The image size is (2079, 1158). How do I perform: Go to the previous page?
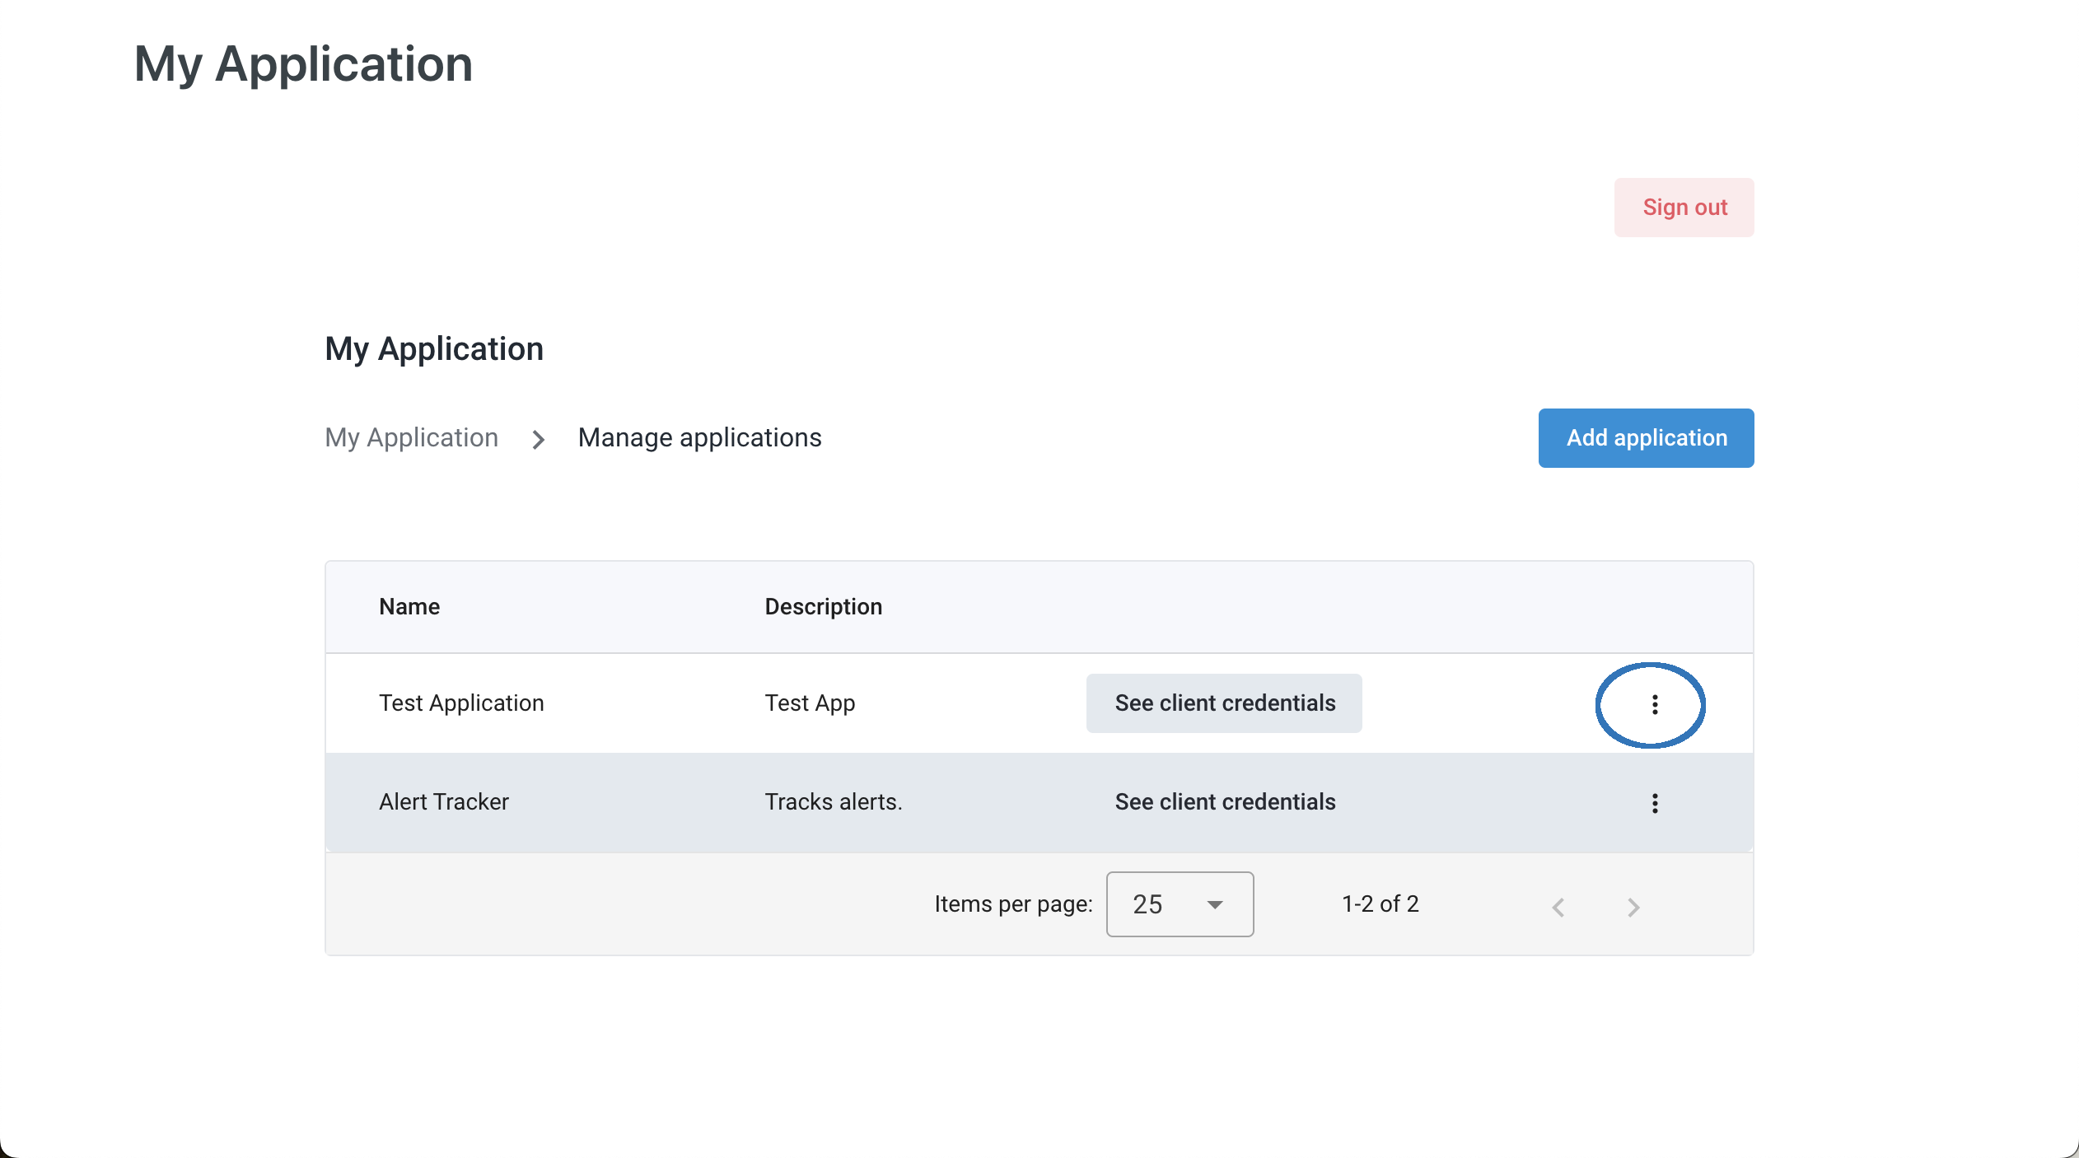pos(1558,907)
